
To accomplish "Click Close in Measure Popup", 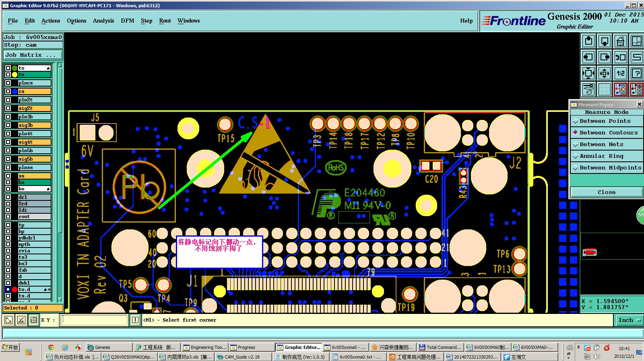I will (607, 192).
